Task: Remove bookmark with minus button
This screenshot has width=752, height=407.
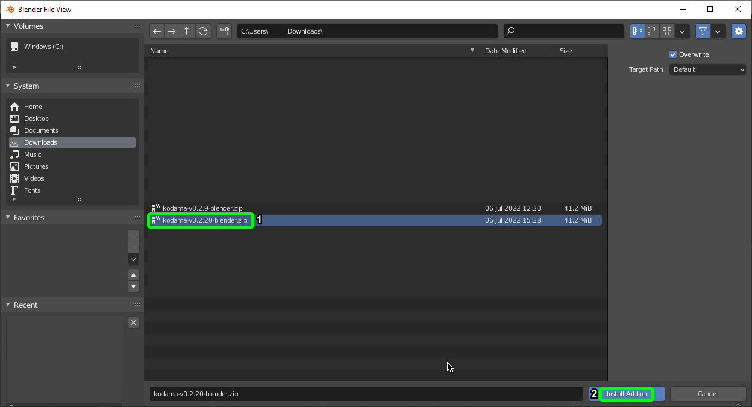Action: coord(134,247)
